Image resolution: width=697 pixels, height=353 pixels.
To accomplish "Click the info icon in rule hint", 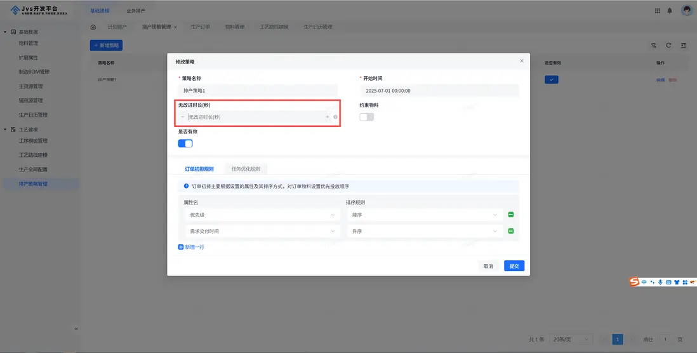I will coord(186,186).
